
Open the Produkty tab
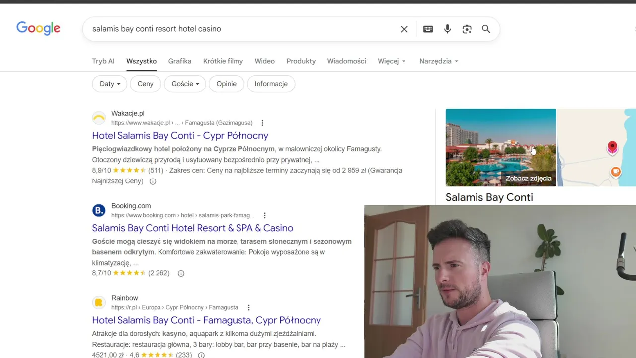coord(301,61)
